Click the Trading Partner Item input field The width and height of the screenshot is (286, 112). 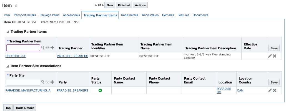tap(23, 48)
